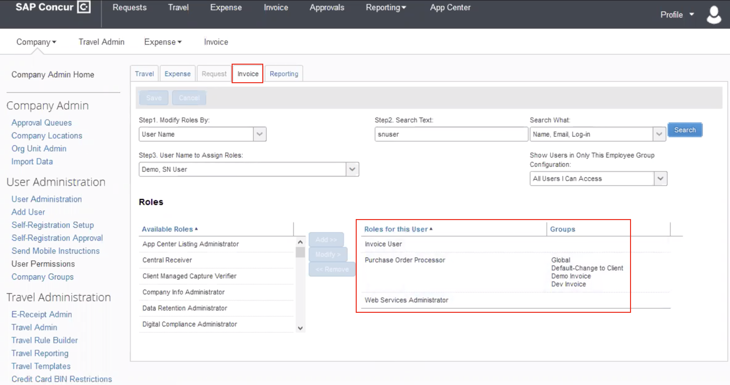Open the Travel Rule Builder link

45,340
